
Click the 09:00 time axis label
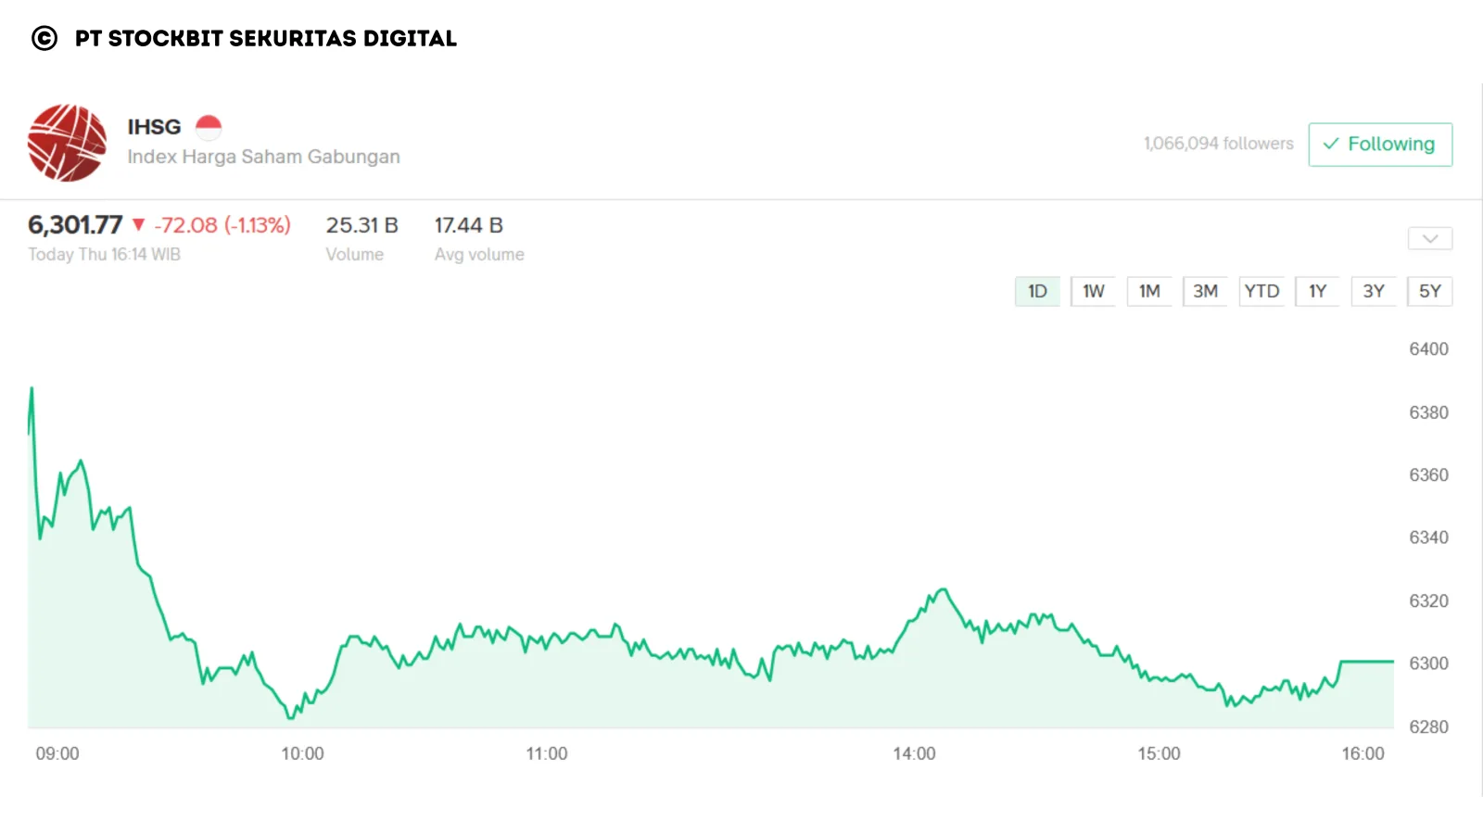click(57, 754)
